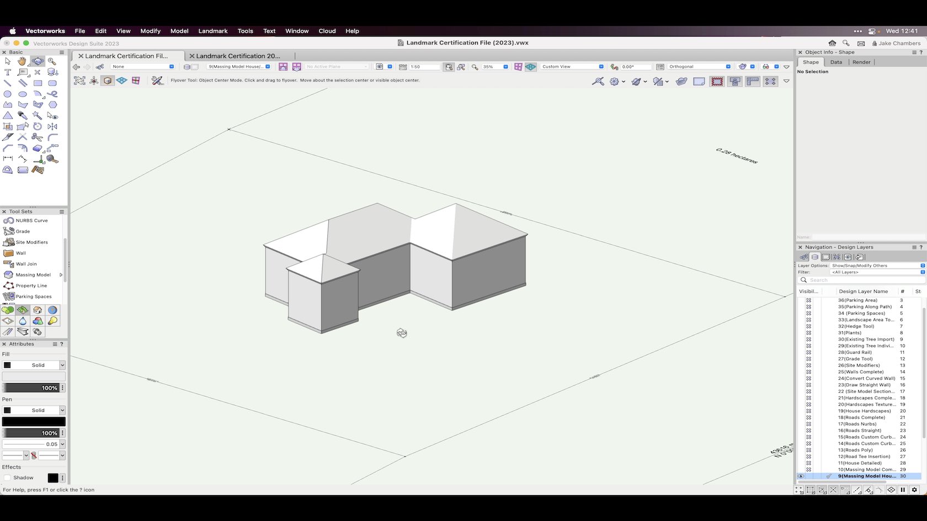Click the Pen color swatch in Attributes
The height and width of the screenshot is (521, 927).
pos(34,421)
